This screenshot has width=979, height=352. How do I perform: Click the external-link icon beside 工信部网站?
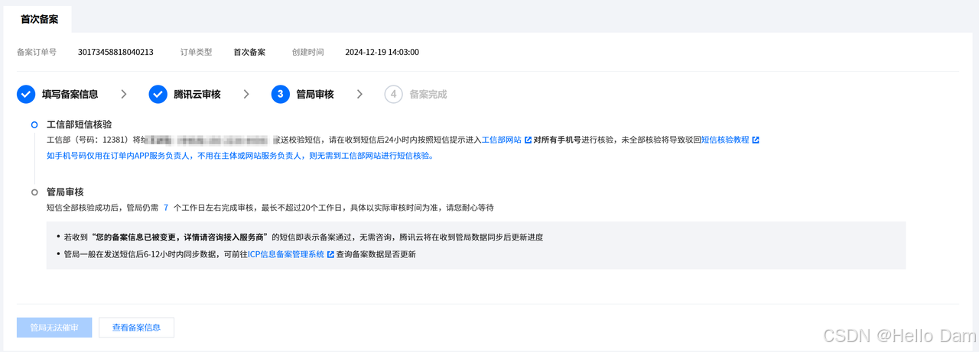[x=528, y=140]
